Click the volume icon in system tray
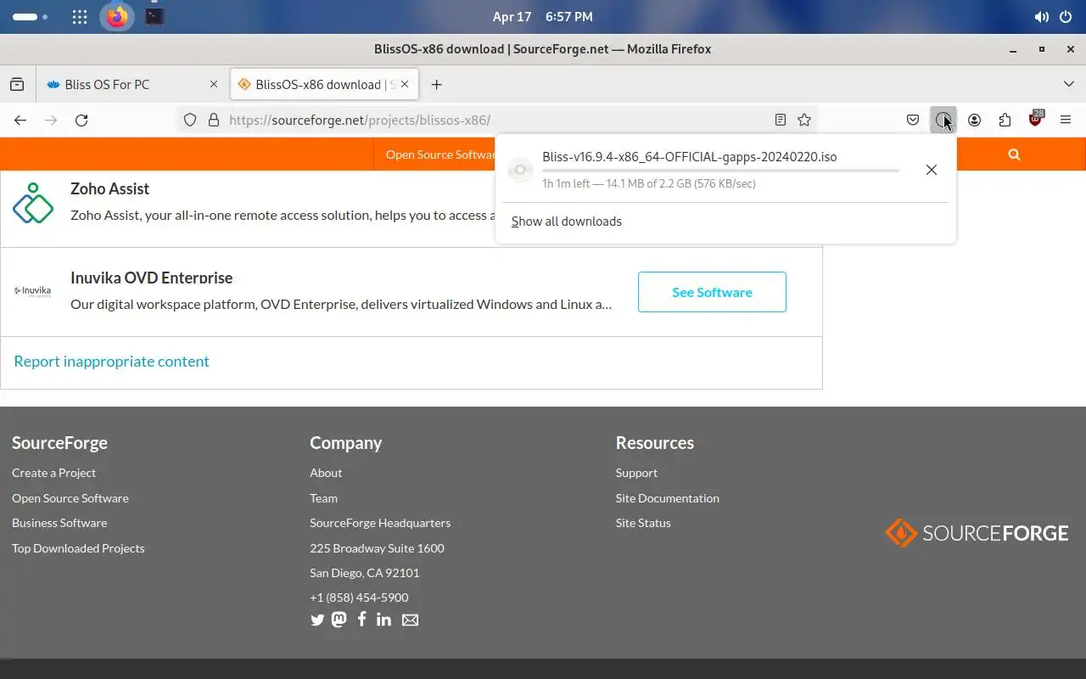Viewport: 1086px width, 679px height. coord(1041,16)
